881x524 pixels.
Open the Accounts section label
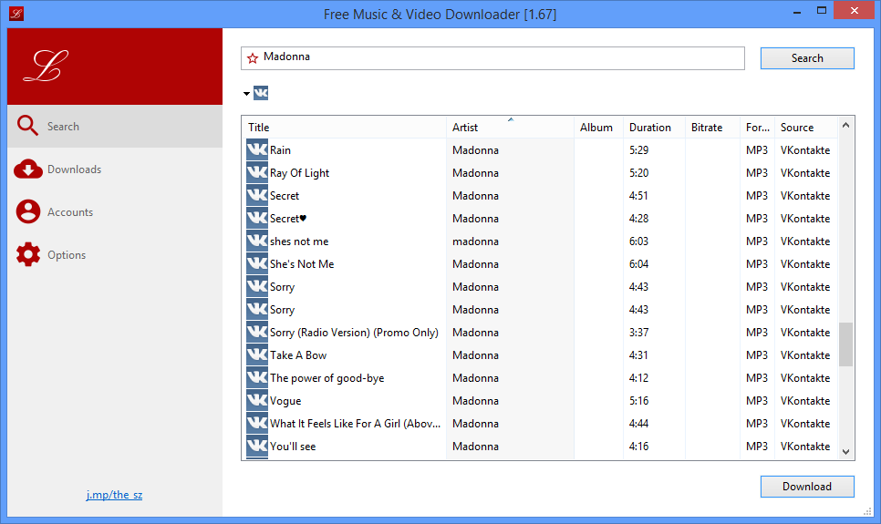(70, 211)
